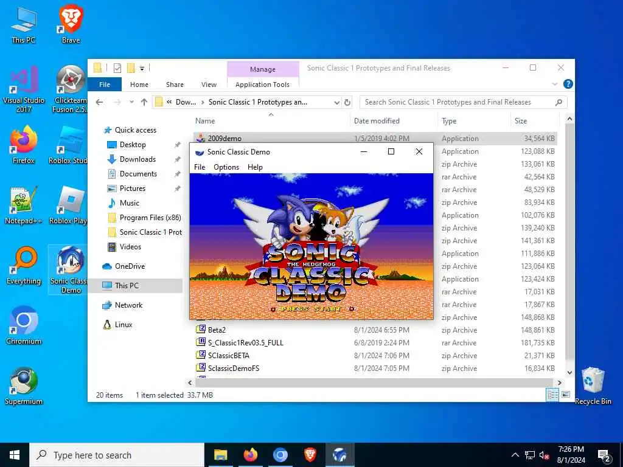
Task: Open Supermium desktop shortcut
Action: click(x=24, y=386)
